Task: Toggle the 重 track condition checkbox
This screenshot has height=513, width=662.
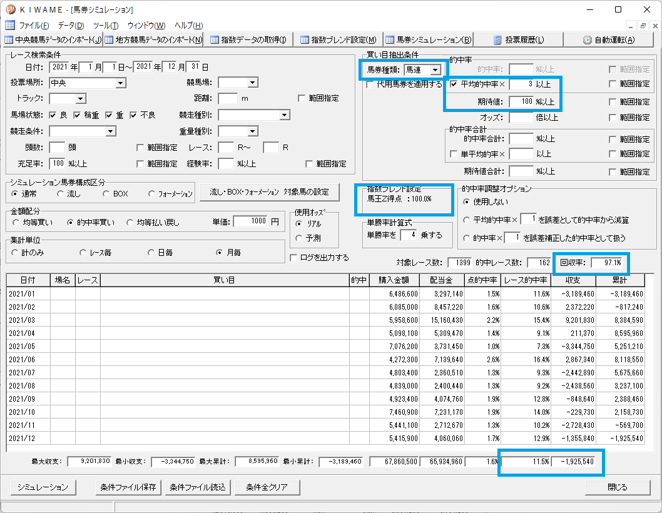Action: 109,115
